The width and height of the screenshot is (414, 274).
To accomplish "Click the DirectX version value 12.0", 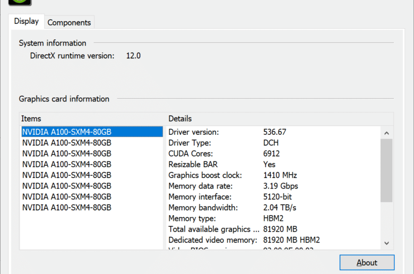I will 133,56.
